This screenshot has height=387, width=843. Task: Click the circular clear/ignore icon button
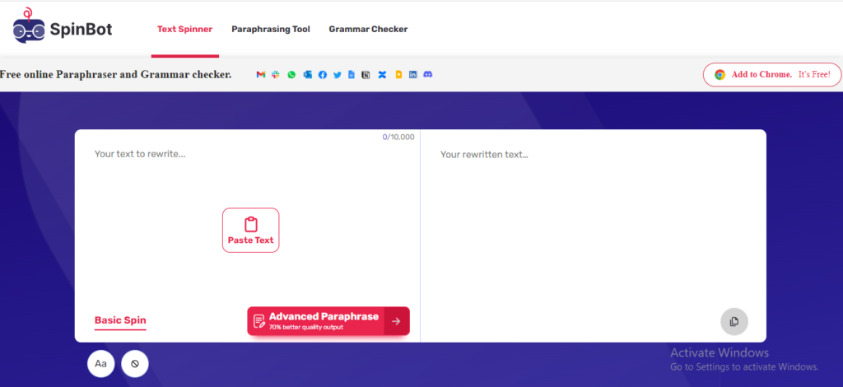pos(135,363)
